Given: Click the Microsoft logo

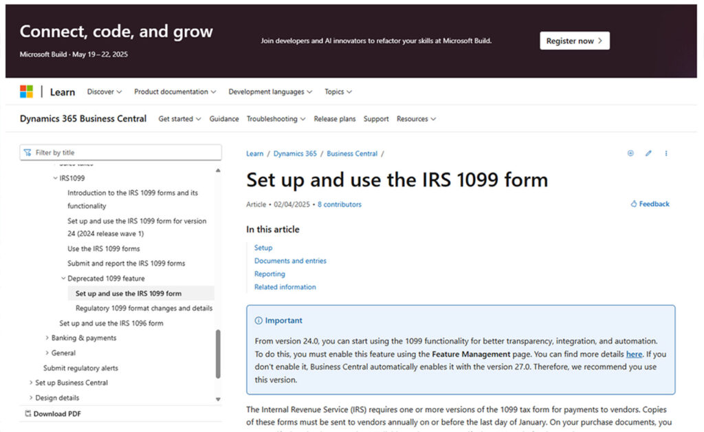Looking at the screenshot, I should coord(27,91).
